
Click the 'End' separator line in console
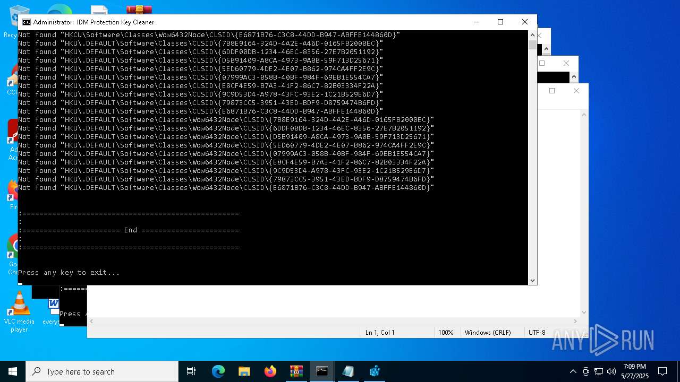(129, 230)
